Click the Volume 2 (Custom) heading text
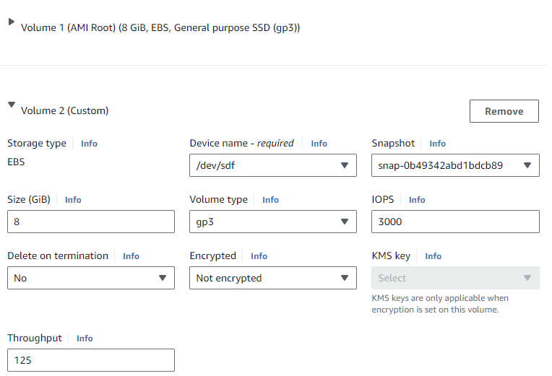This screenshot has height=376, width=552. point(65,111)
